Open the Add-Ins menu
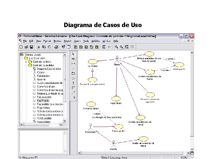 click(x=96, y=41)
